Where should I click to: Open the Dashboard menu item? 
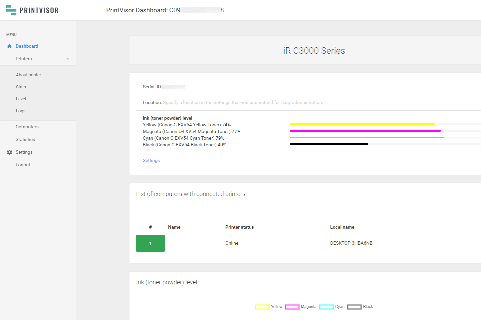[x=27, y=46]
